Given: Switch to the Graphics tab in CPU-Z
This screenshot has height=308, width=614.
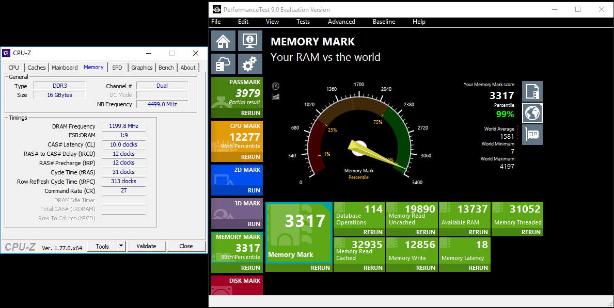Looking at the screenshot, I should 142,67.
